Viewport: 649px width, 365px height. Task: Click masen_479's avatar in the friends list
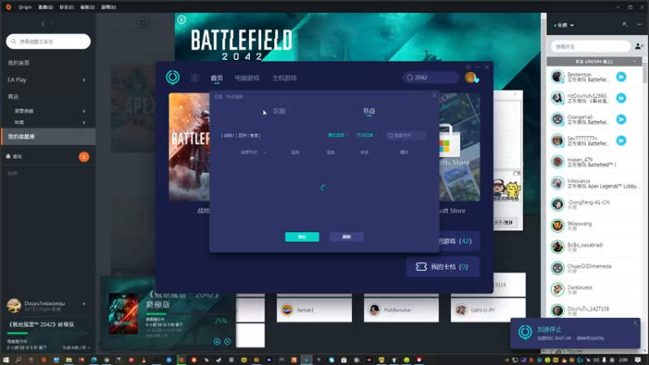(x=557, y=161)
